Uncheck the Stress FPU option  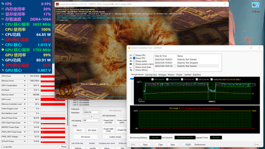(134, 58)
